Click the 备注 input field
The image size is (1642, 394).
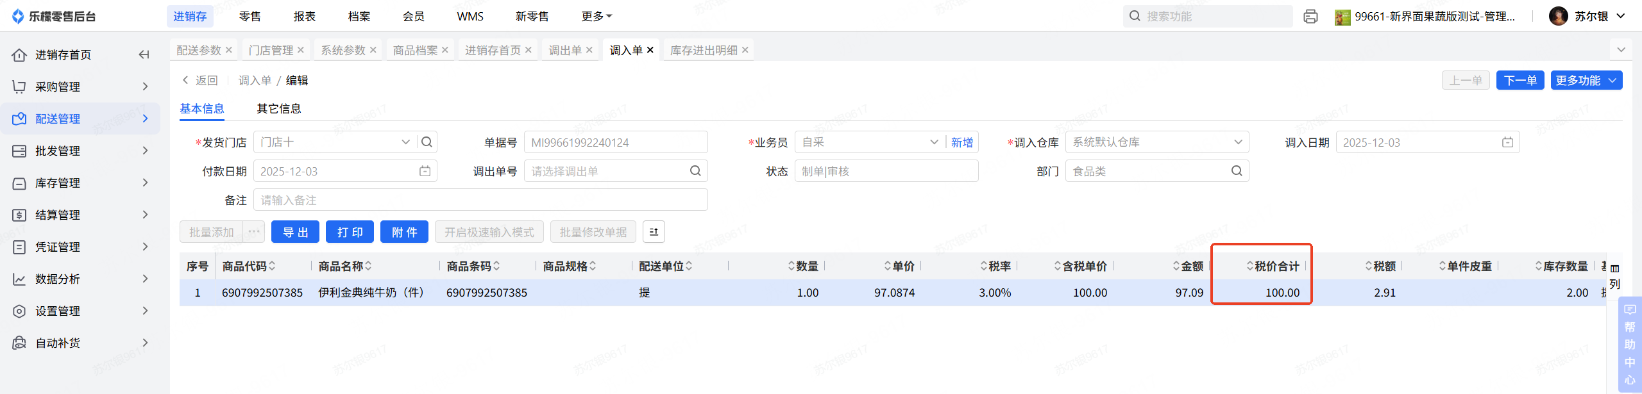coord(480,200)
